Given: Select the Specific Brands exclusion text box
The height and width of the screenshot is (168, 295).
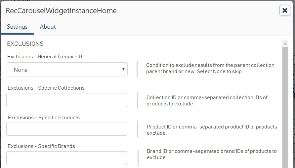Looking at the screenshot, I should point(67,158).
